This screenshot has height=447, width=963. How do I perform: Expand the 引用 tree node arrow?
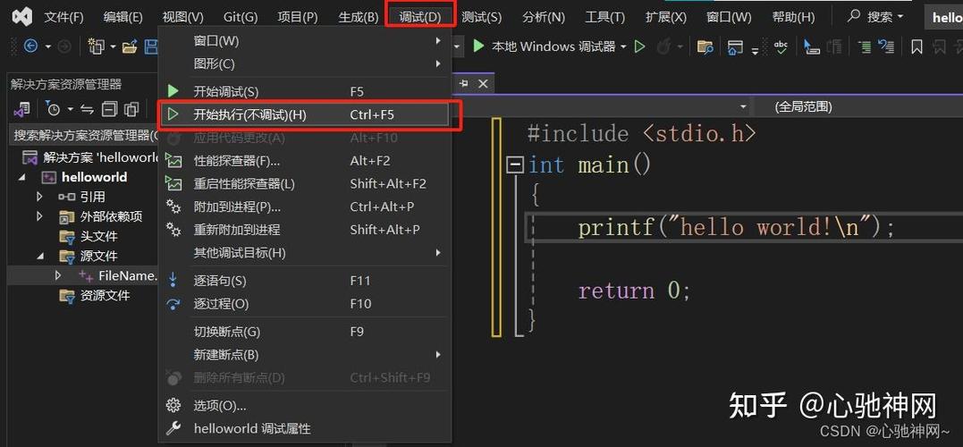(x=40, y=197)
